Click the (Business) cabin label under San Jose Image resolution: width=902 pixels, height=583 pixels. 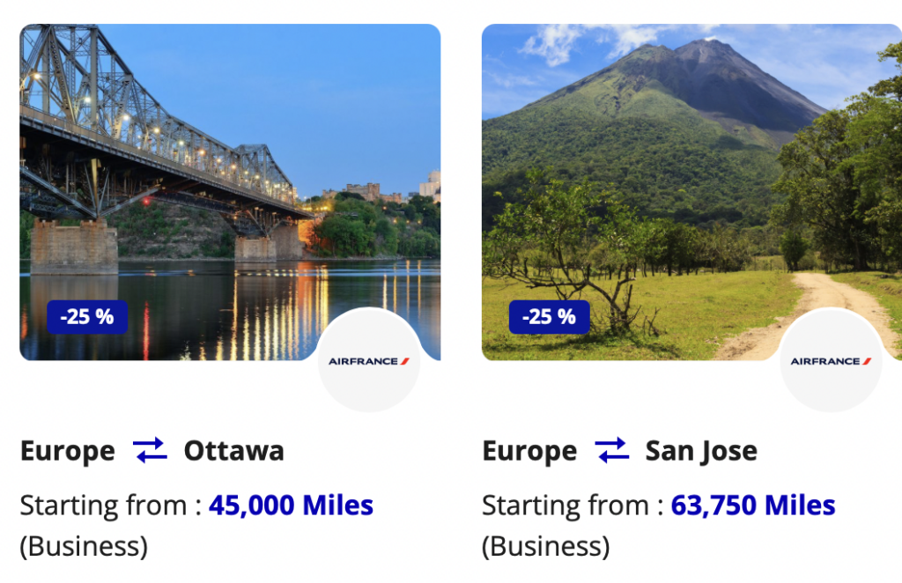coord(546,546)
